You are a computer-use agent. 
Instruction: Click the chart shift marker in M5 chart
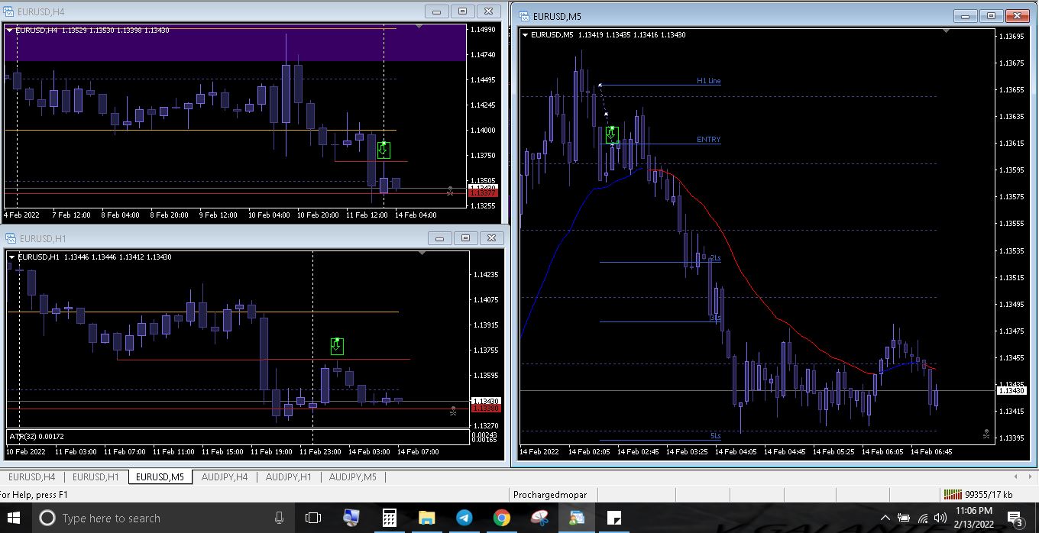pos(947,31)
